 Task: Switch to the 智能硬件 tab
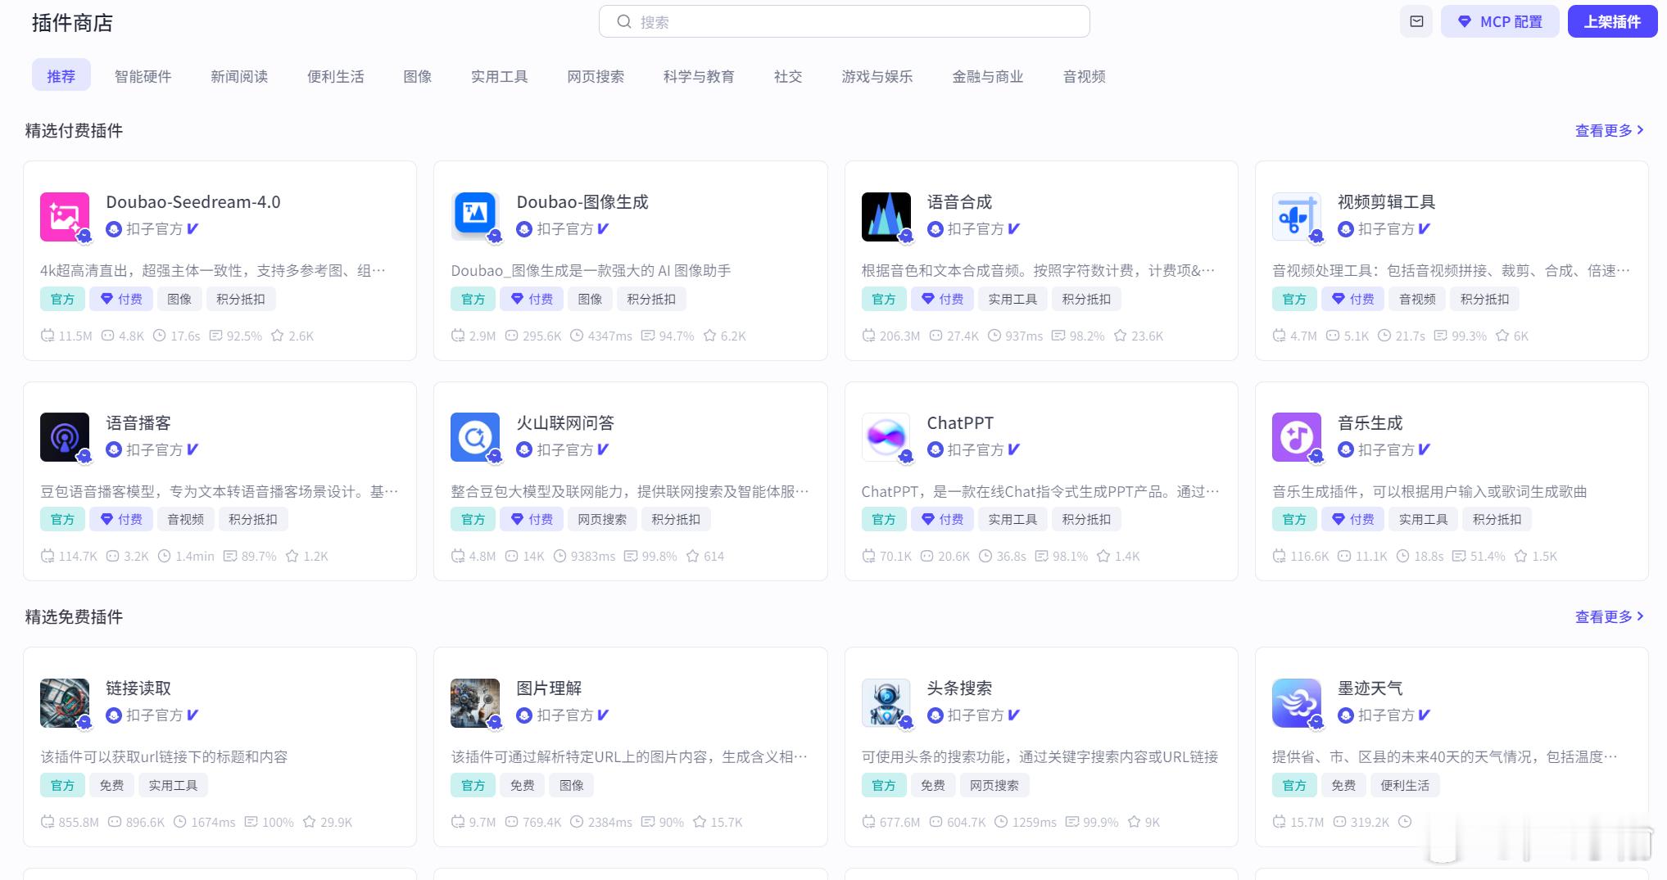click(143, 76)
